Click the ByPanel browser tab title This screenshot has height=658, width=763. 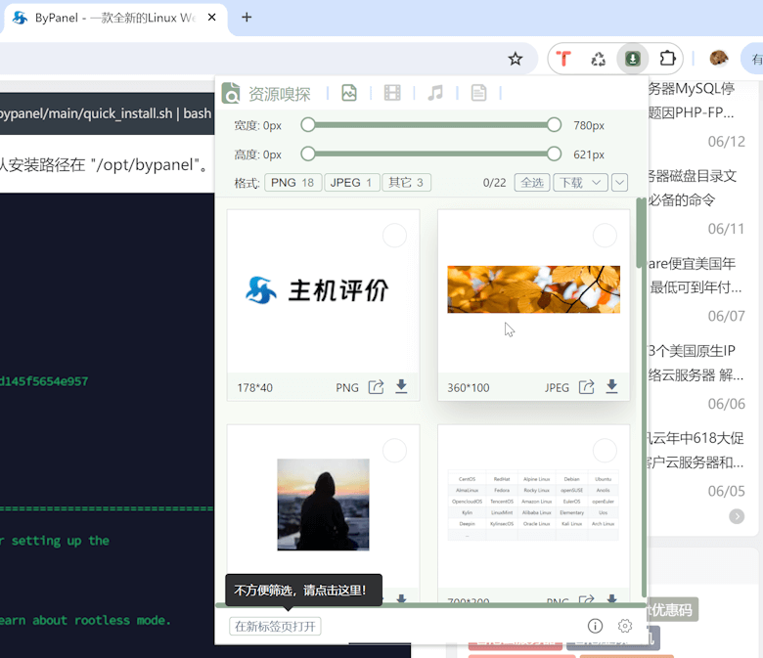tap(115, 18)
